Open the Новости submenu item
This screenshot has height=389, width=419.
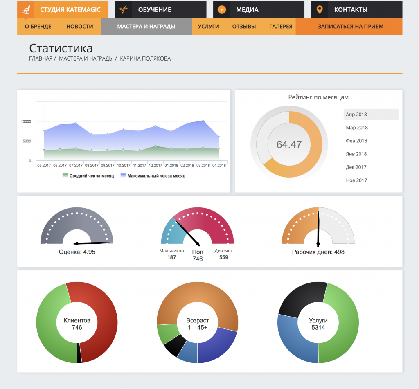[x=80, y=27]
